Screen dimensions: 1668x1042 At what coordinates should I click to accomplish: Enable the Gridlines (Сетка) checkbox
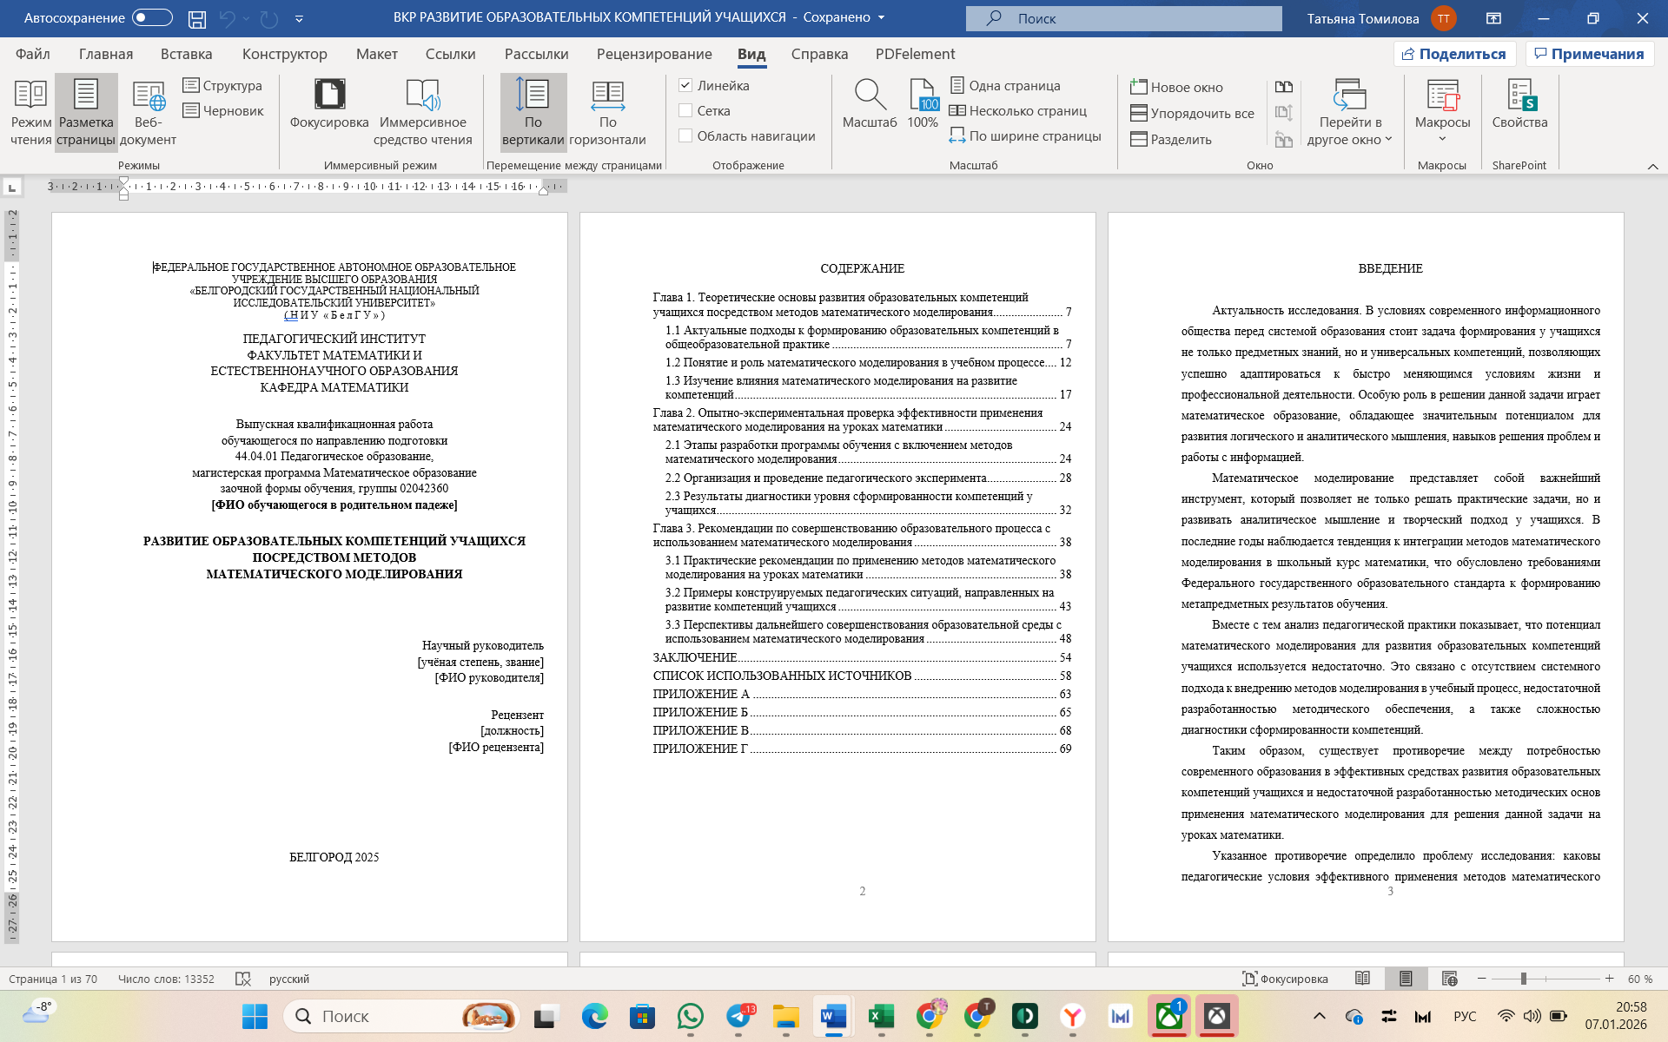click(685, 110)
